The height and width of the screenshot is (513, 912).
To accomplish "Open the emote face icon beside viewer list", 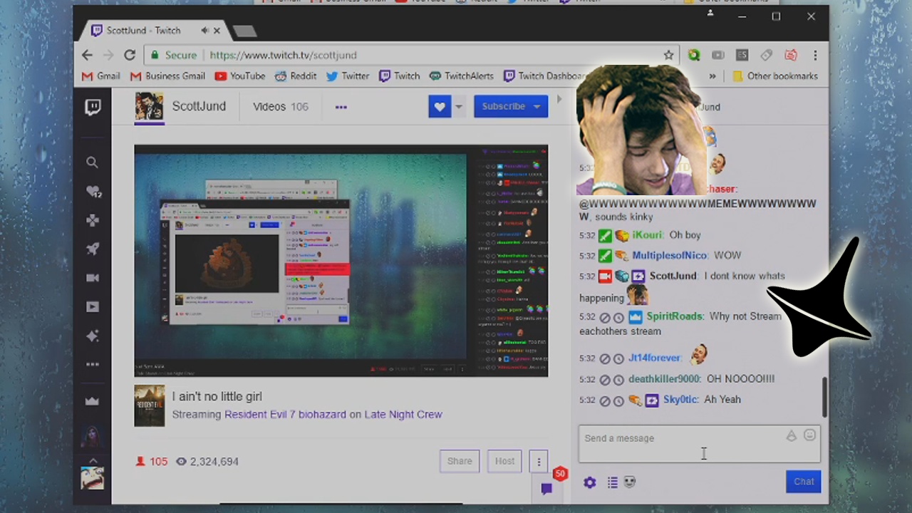I will click(630, 482).
